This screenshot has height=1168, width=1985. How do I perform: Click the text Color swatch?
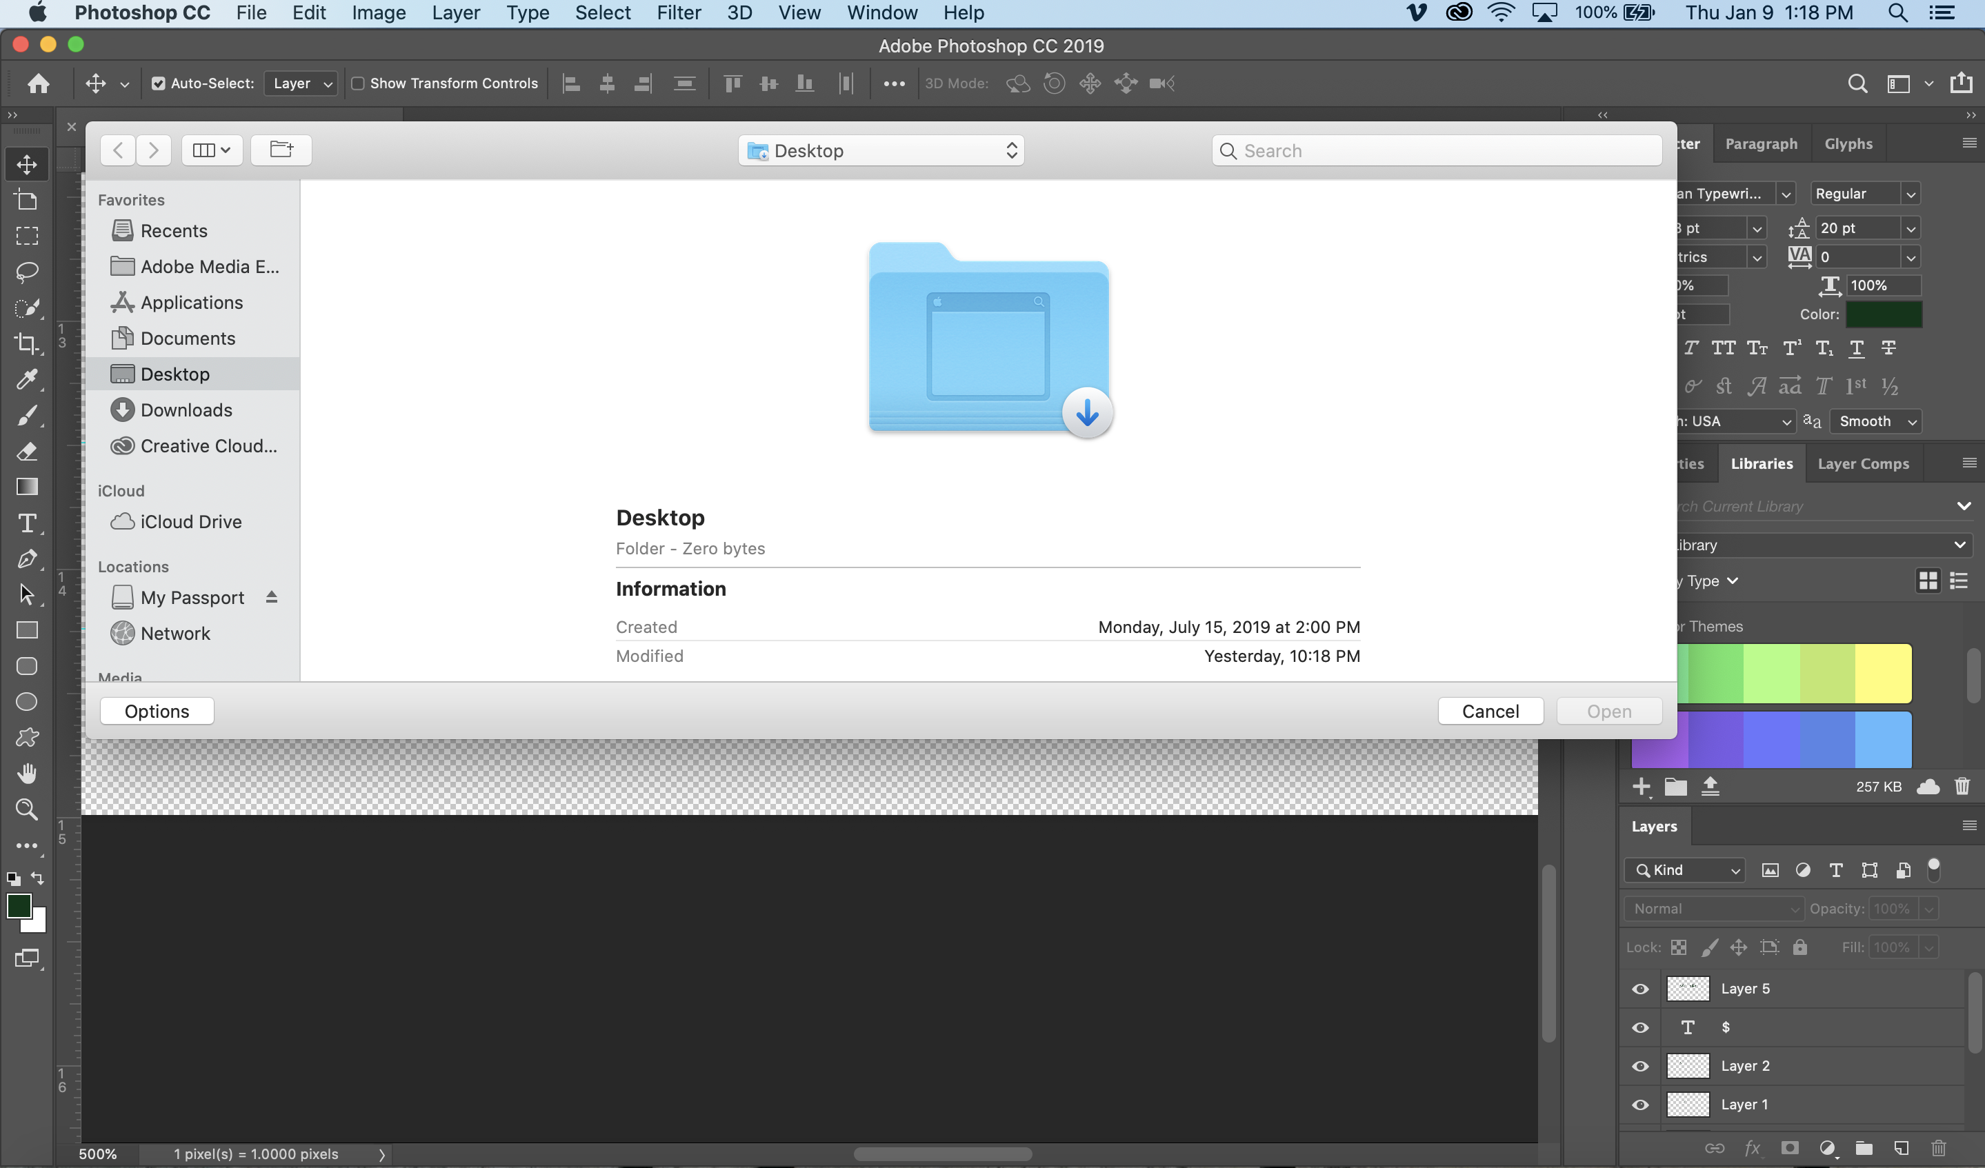(x=1884, y=314)
